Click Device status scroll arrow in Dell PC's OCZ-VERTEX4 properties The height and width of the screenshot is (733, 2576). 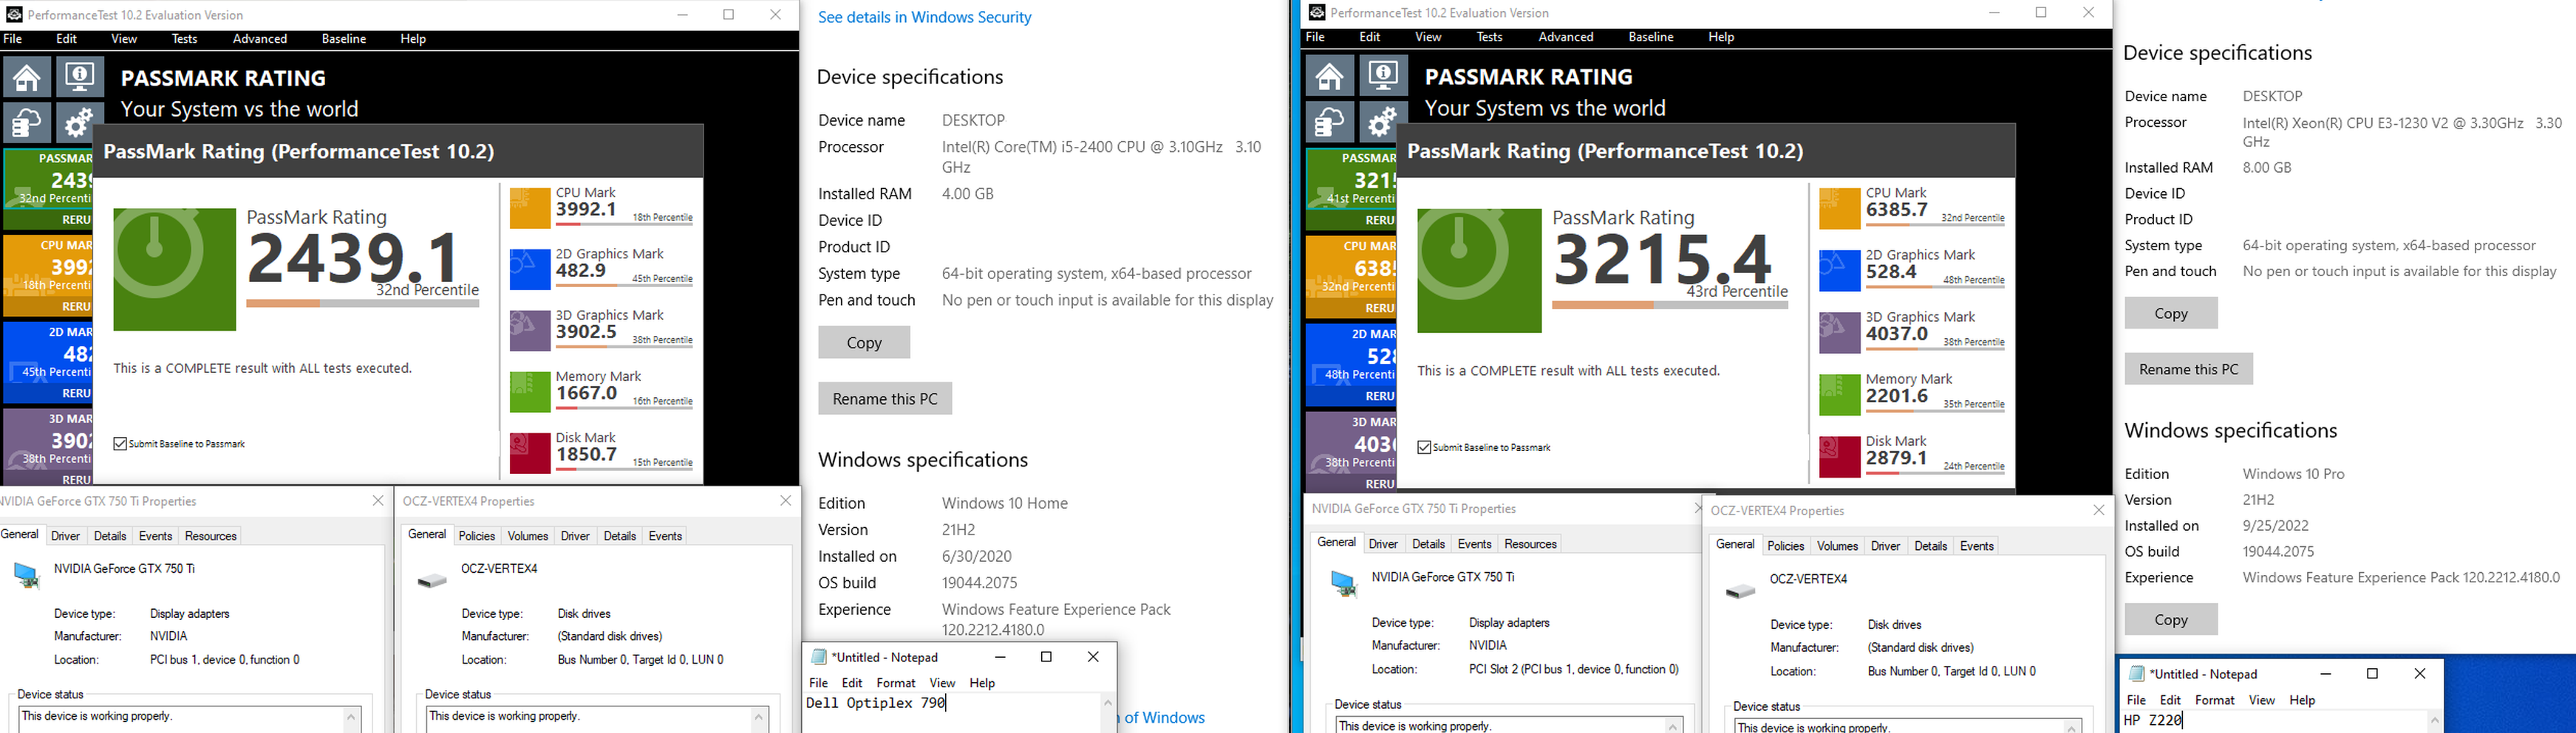pos(759,717)
